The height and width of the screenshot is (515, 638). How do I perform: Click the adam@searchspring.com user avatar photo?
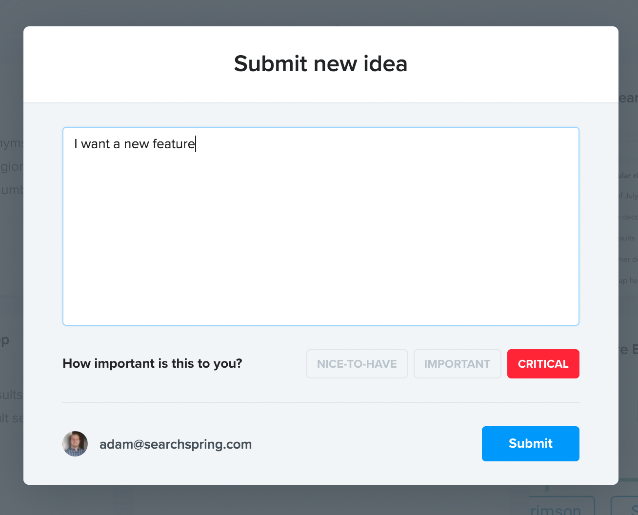75,444
